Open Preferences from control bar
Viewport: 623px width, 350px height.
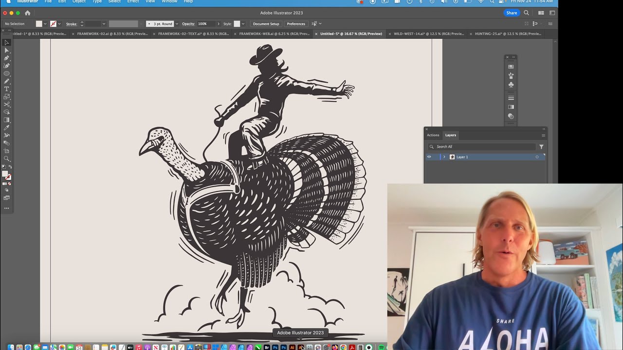(296, 24)
